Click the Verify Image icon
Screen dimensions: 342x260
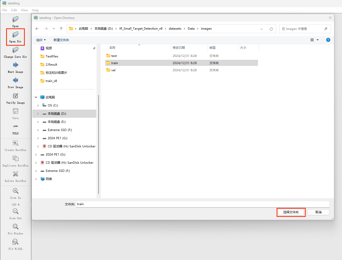(16, 96)
